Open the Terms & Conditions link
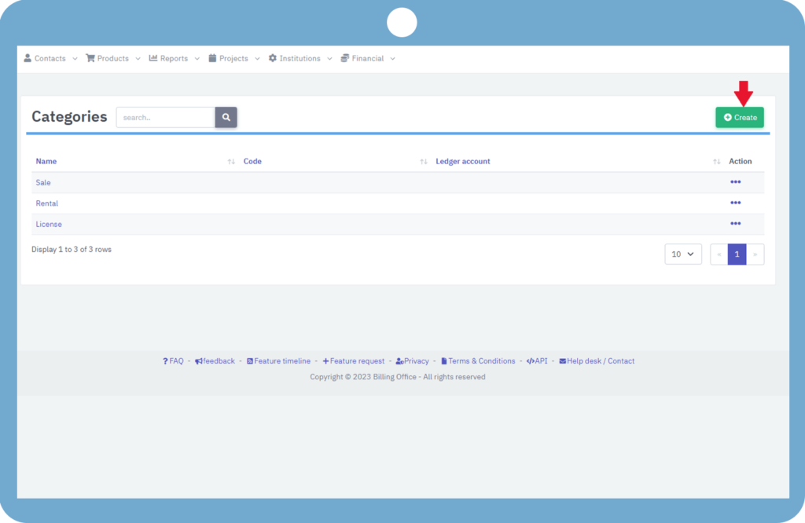 click(x=478, y=361)
